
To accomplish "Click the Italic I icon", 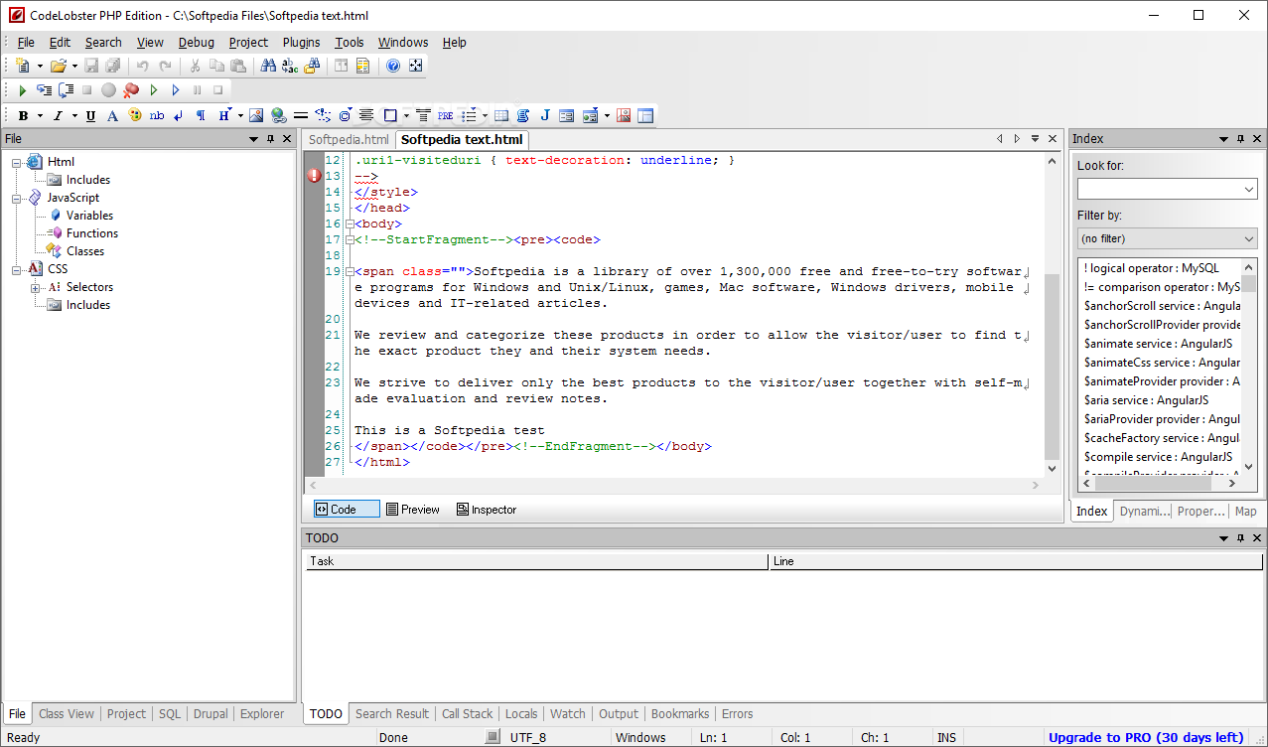I will click(x=58, y=115).
